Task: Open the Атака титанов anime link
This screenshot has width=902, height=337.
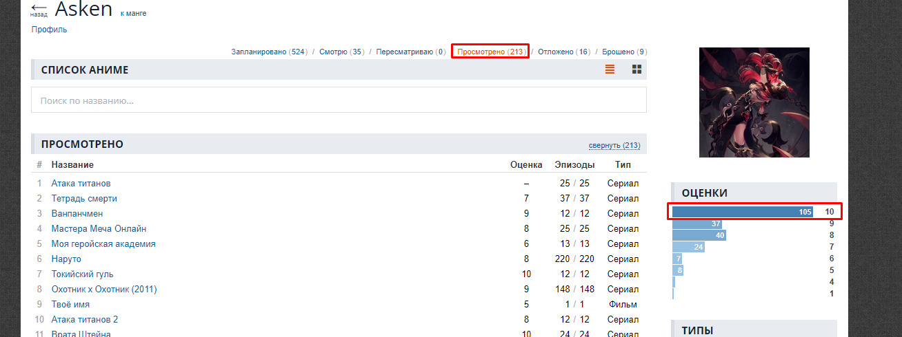Action: 81,184
